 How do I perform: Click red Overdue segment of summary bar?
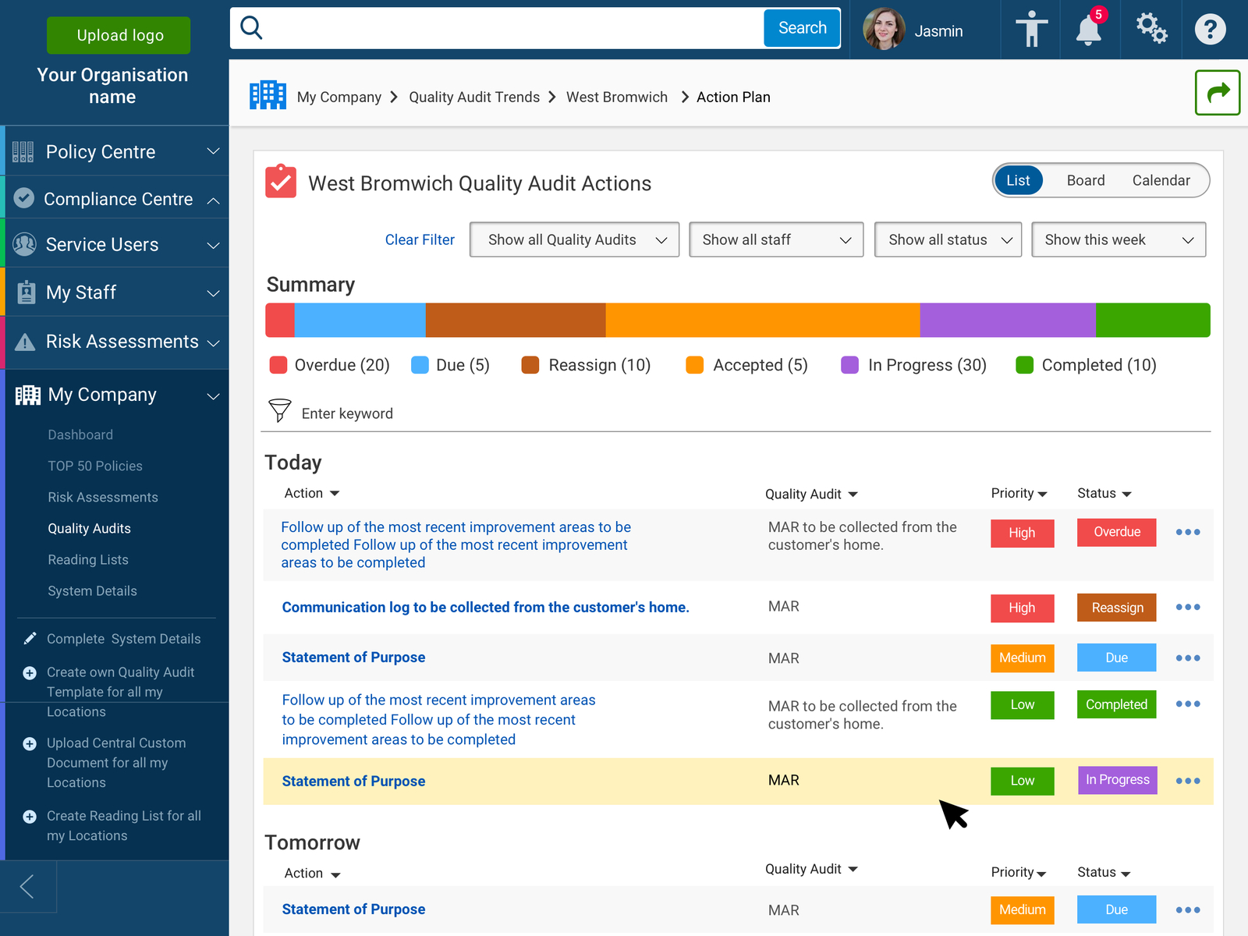[280, 320]
